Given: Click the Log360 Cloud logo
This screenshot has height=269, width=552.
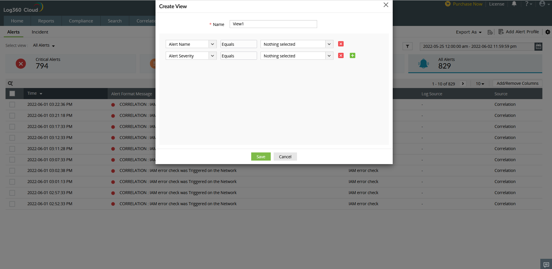Looking at the screenshot, I should click(23, 8).
